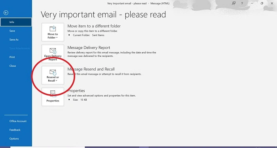Minimize the message window
The width and height of the screenshot is (277, 148).
click(252, 3)
